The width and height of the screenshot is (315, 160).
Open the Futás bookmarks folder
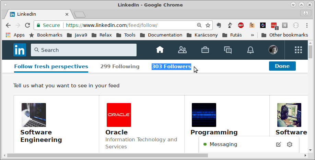point(232,35)
